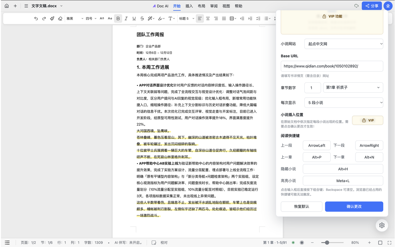Switch to fullscreen mode from status bar
This screenshot has height=247, width=396.
click(390, 243)
